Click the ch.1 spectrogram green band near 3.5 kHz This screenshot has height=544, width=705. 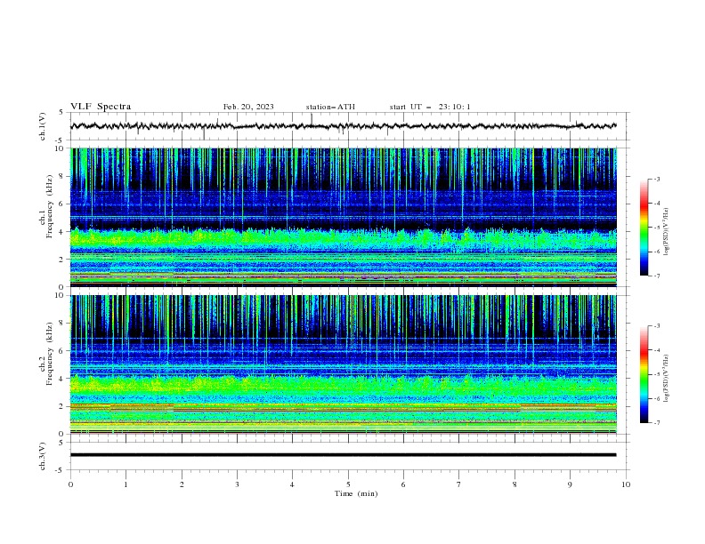pos(344,238)
